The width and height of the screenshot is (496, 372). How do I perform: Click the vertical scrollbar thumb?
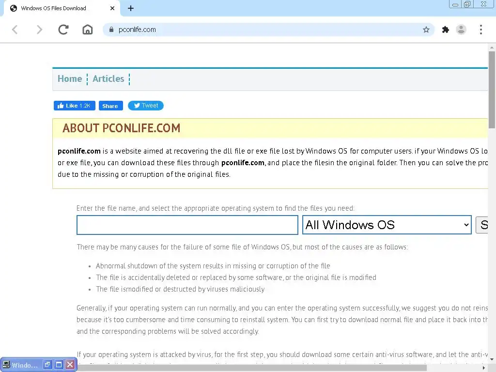pyautogui.click(x=492, y=90)
